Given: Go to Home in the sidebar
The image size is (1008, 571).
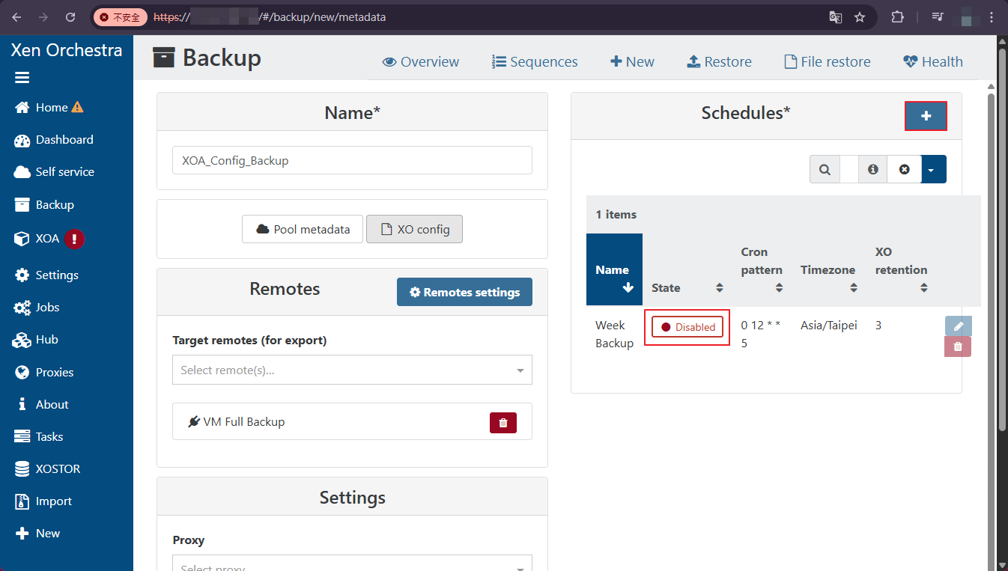Looking at the screenshot, I should 49,108.
